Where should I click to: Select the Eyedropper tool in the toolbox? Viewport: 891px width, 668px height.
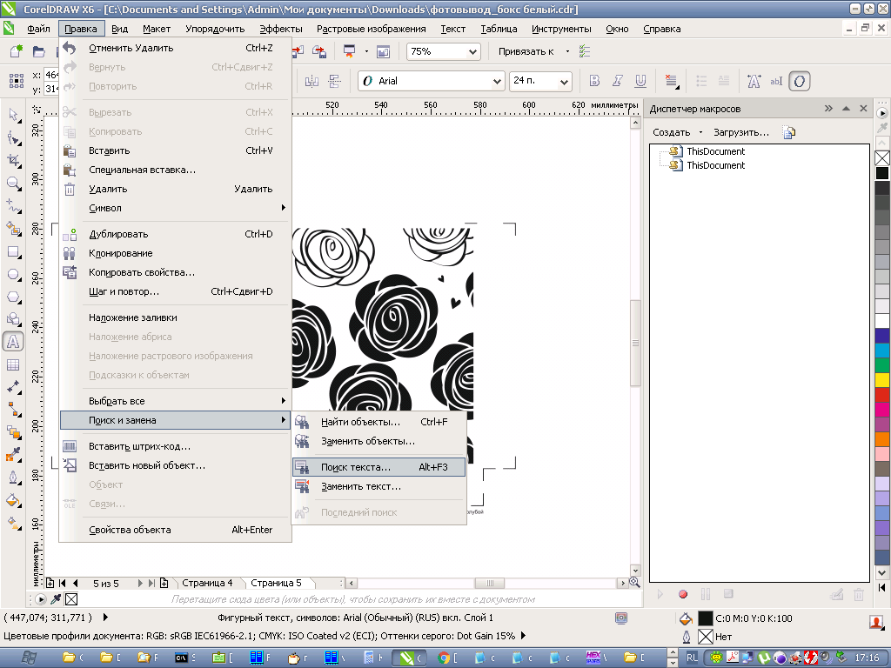pos(13,454)
